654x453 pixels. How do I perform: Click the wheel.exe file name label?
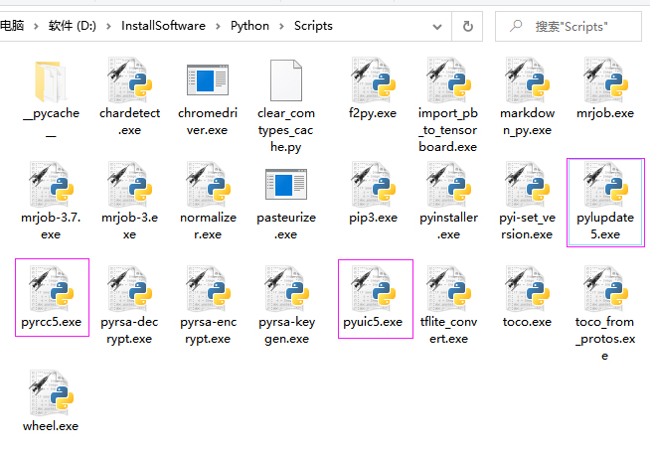[x=51, y=426]
